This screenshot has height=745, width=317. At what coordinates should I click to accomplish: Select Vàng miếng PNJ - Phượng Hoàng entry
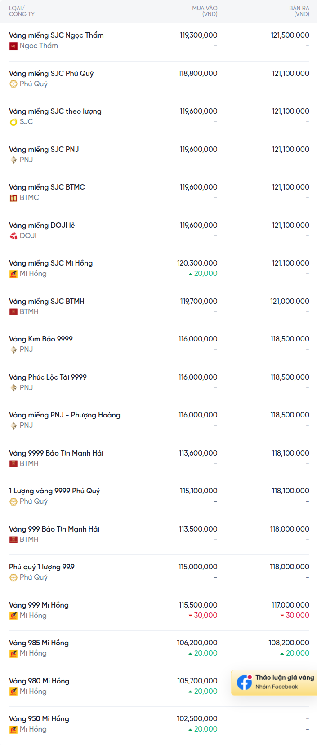click(x=159, y=420)
